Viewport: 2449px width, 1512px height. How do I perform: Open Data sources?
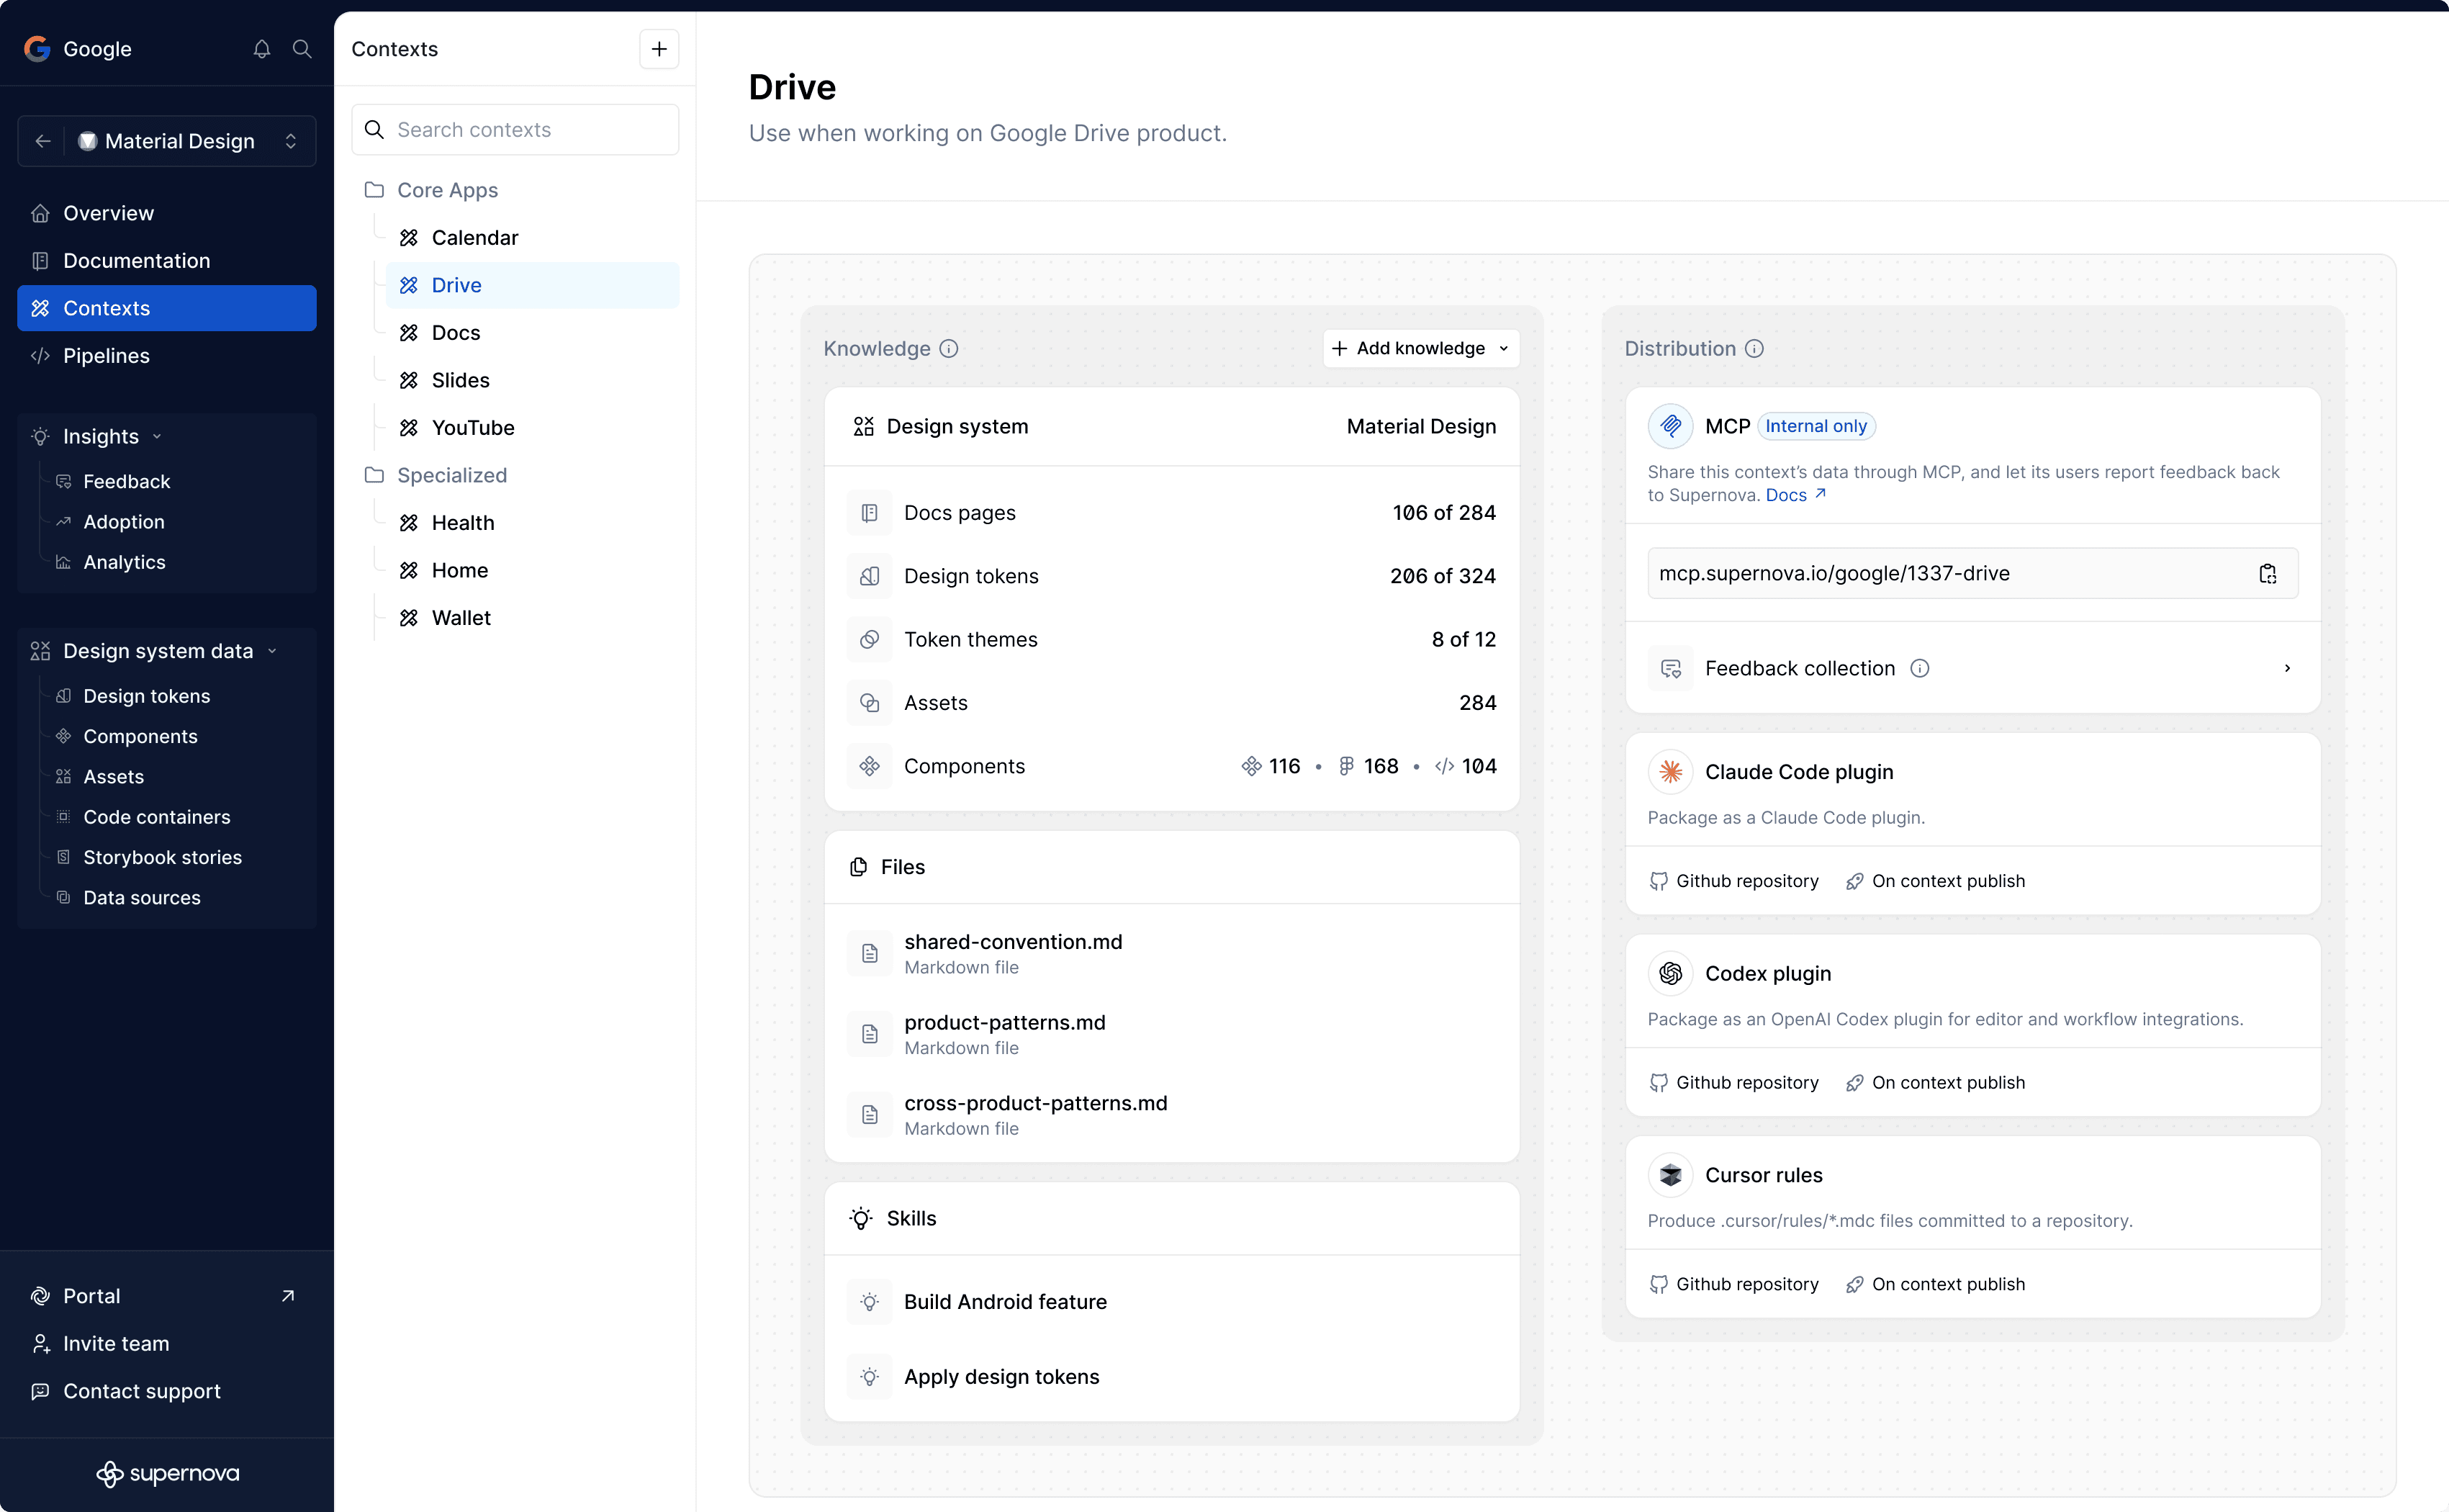142,898
